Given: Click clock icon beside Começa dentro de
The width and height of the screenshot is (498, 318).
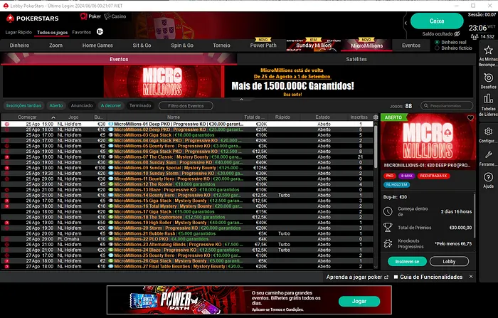Looking at the screenshot, I should point(388,211).
